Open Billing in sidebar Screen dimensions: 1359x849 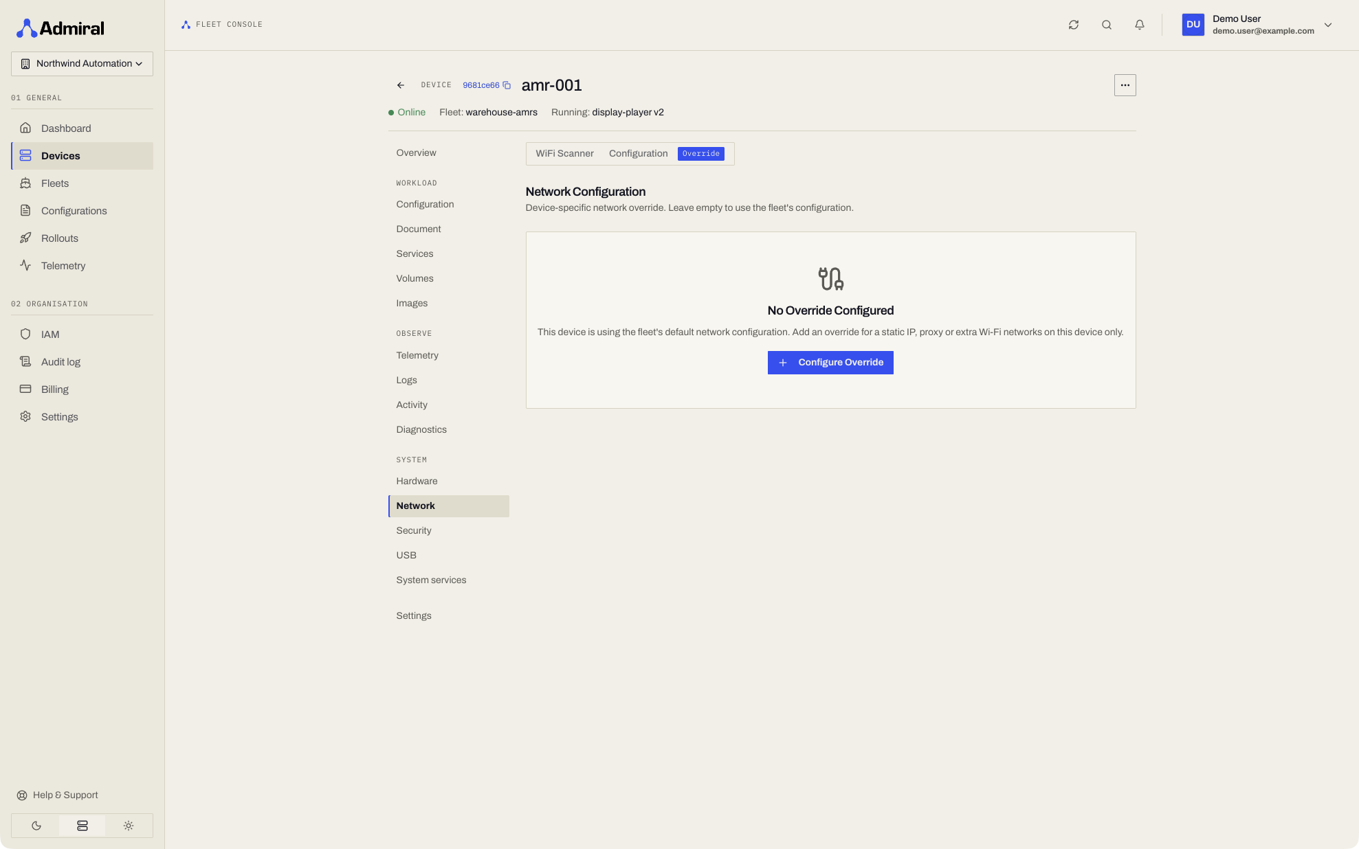[82, 389]
